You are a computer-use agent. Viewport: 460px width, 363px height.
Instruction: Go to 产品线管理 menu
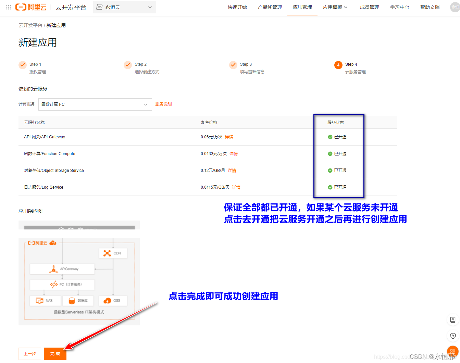(x=270, y=7)
